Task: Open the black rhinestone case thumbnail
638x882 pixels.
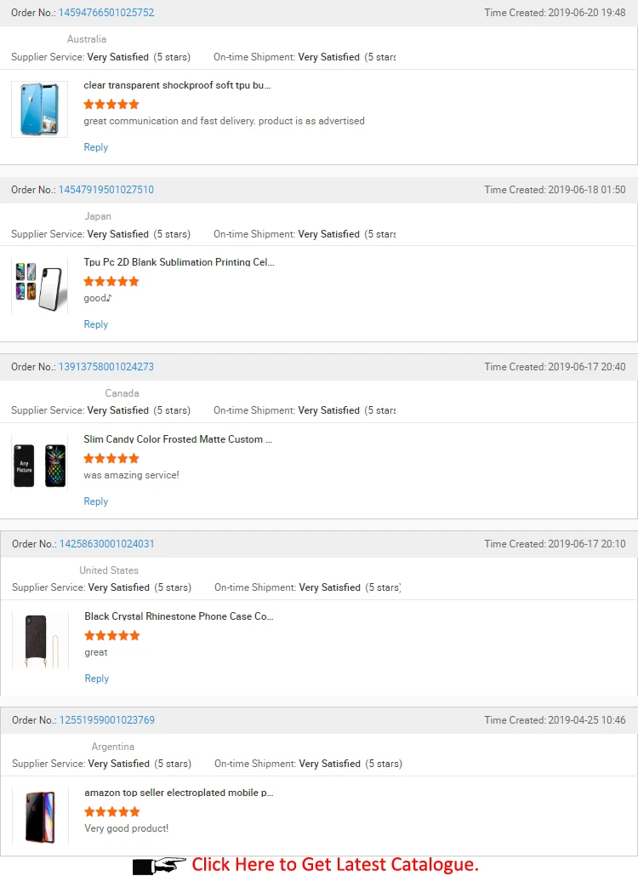Action: (x=39, y=640)
